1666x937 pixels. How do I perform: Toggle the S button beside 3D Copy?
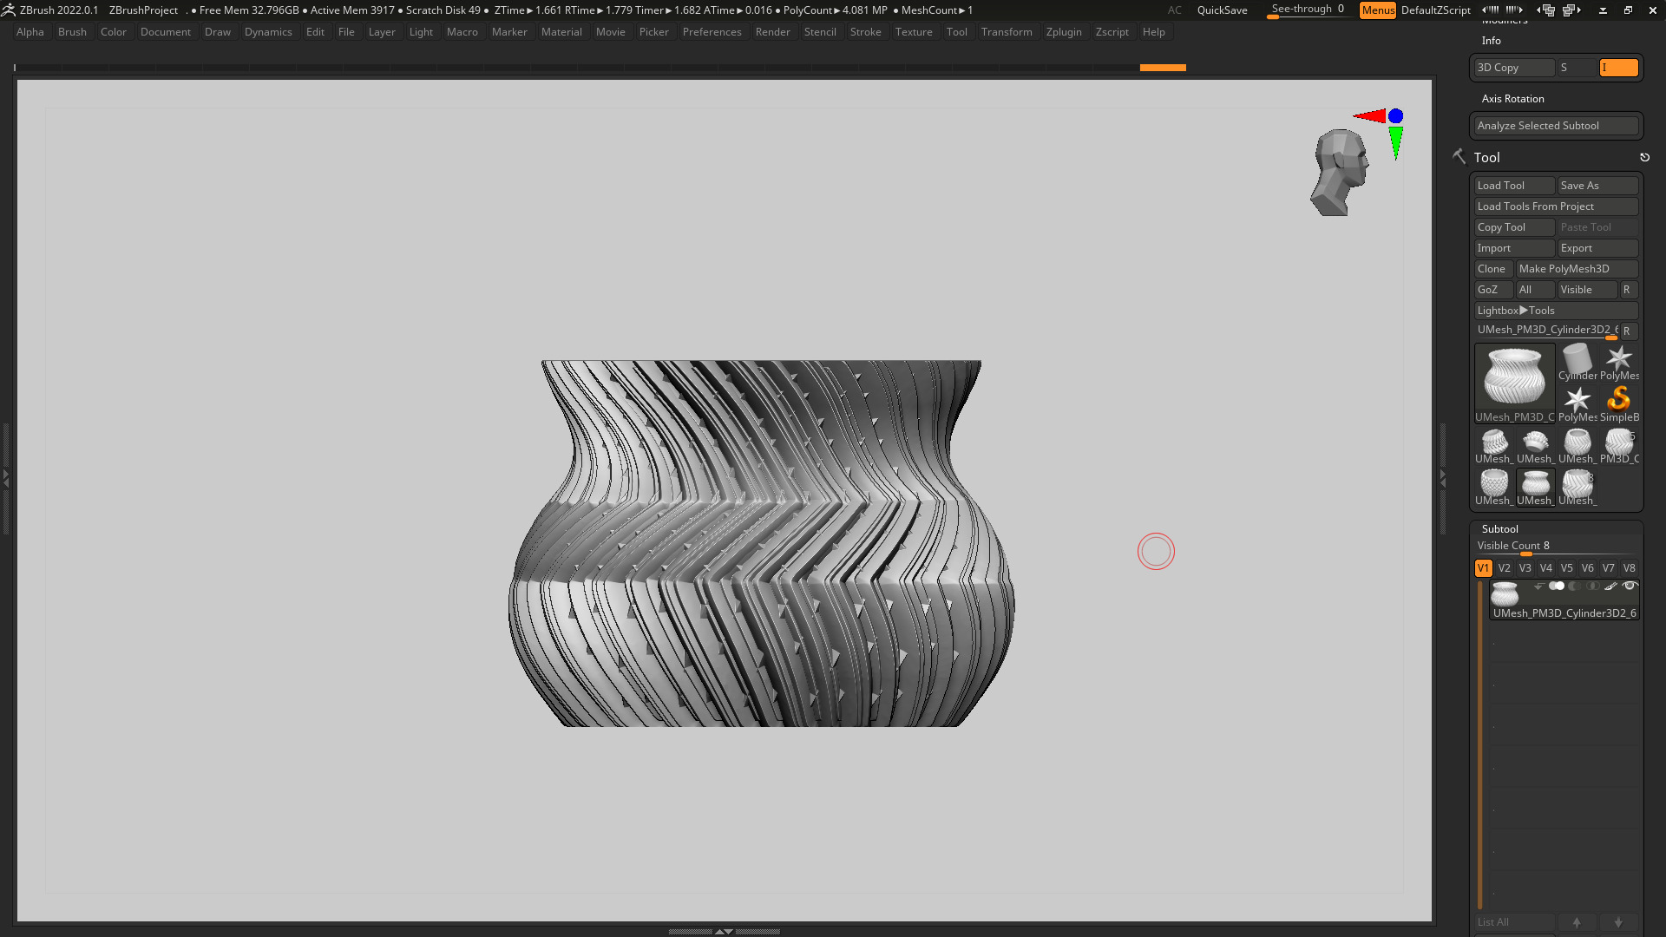point(1577,68)
